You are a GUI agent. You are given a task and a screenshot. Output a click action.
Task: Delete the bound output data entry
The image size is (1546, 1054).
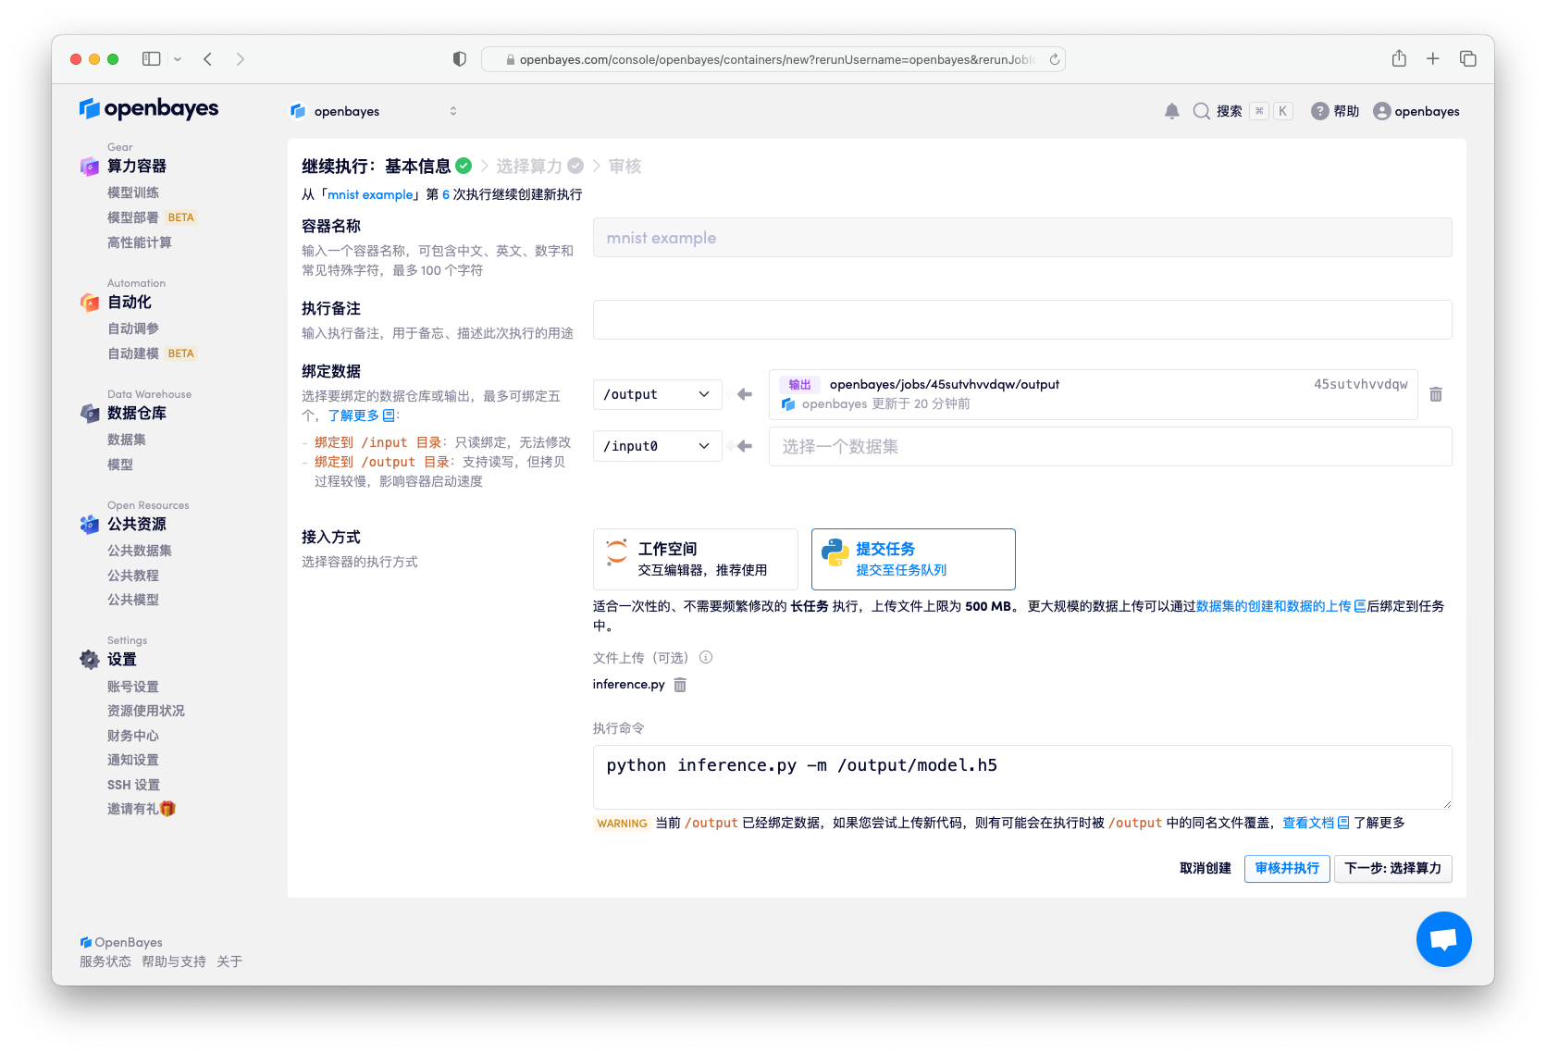click(1435, 394)
